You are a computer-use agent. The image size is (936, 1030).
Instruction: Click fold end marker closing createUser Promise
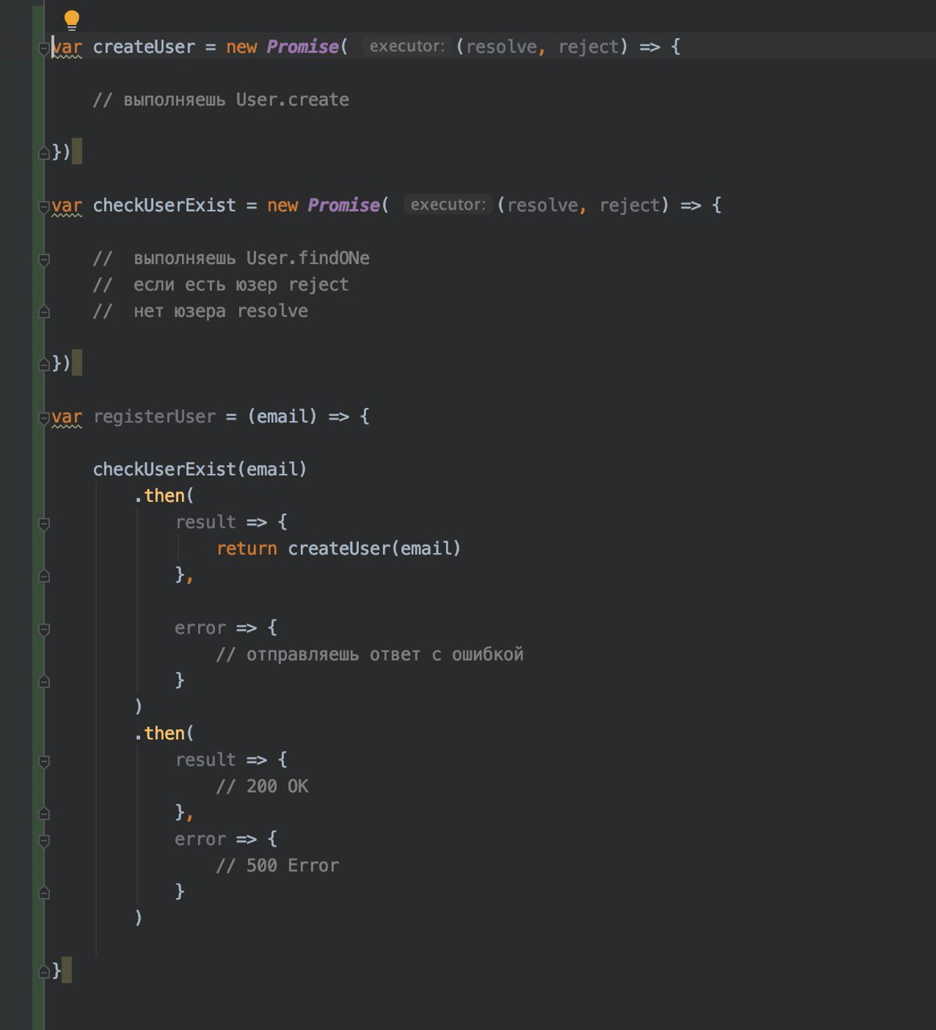[44, 153]
